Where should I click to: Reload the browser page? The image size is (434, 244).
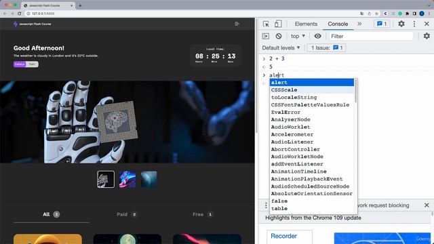[x=20, y=14]
